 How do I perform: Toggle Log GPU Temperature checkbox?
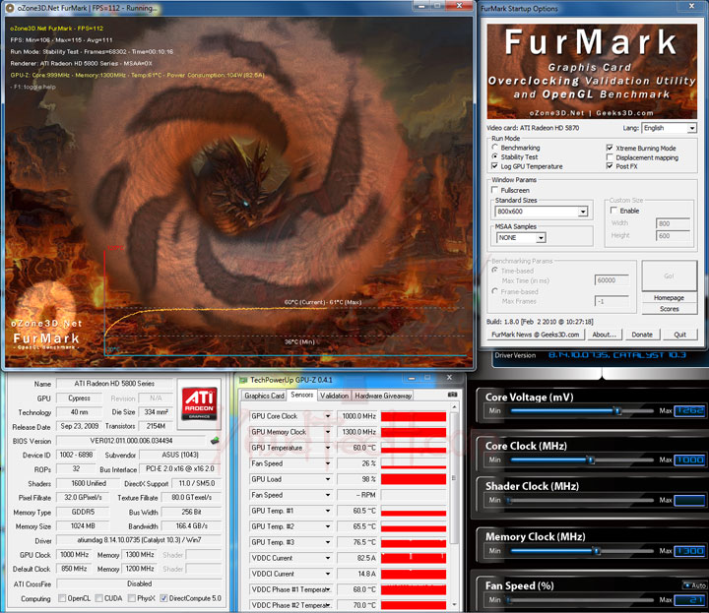point(494,166)
